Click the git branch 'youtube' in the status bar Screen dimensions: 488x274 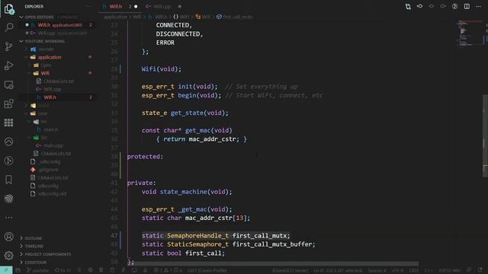pos(38,270)
